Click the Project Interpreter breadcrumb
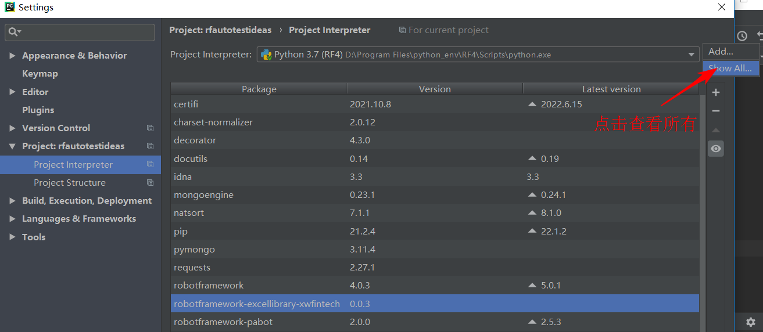Screen dimensions: 763x332 point(329,30)
